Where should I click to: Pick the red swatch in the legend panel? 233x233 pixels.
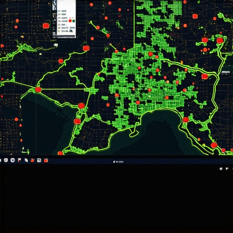70,21
